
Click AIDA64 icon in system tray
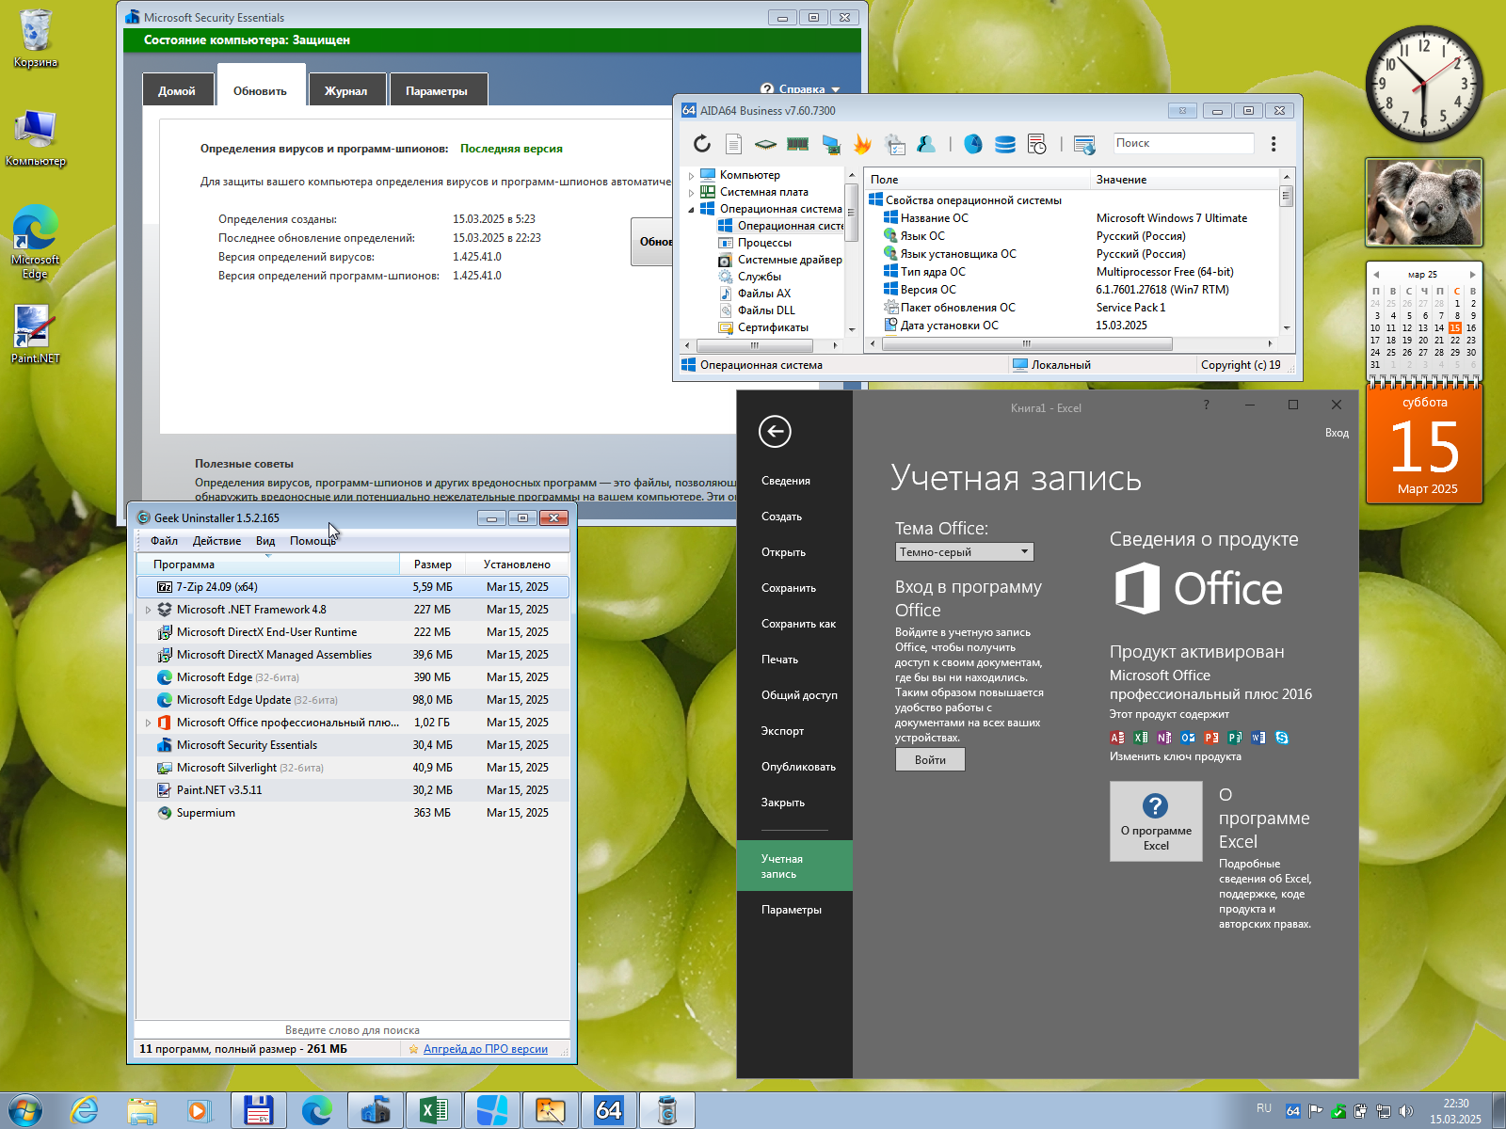(x=1293, y=1111)
